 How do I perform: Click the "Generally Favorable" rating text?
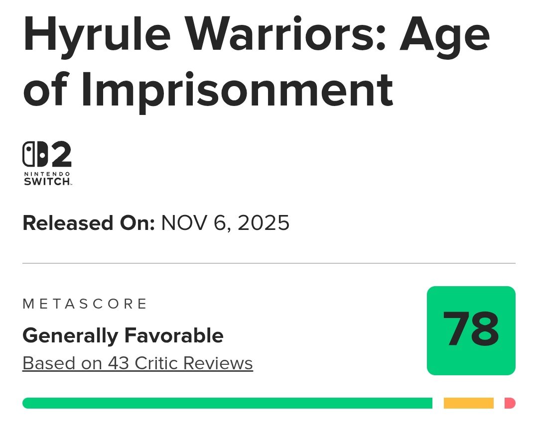pos(123,336)
